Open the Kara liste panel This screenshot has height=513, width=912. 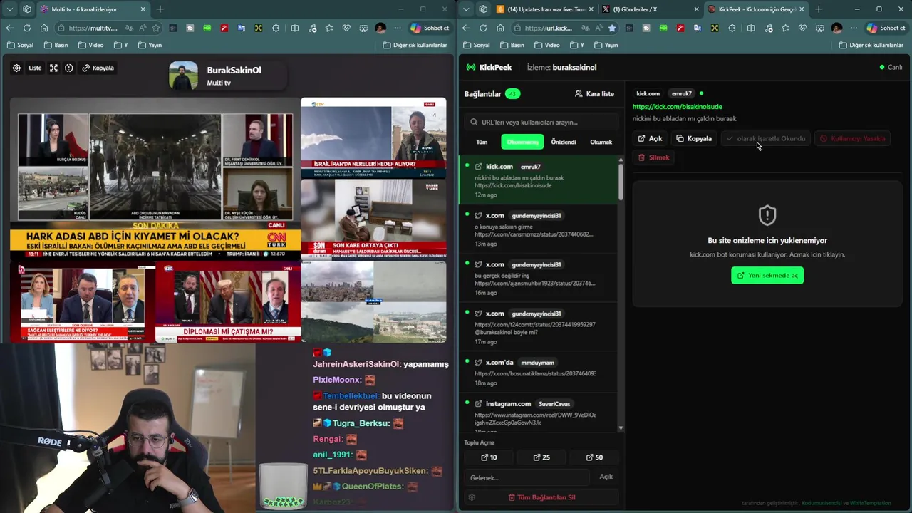(594, 93)
